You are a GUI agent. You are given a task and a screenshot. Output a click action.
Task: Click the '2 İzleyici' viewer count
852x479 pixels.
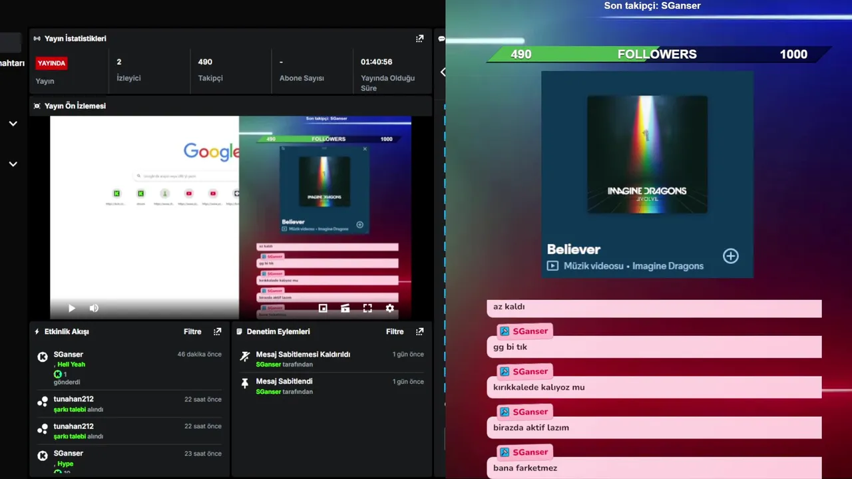point(128,70)
